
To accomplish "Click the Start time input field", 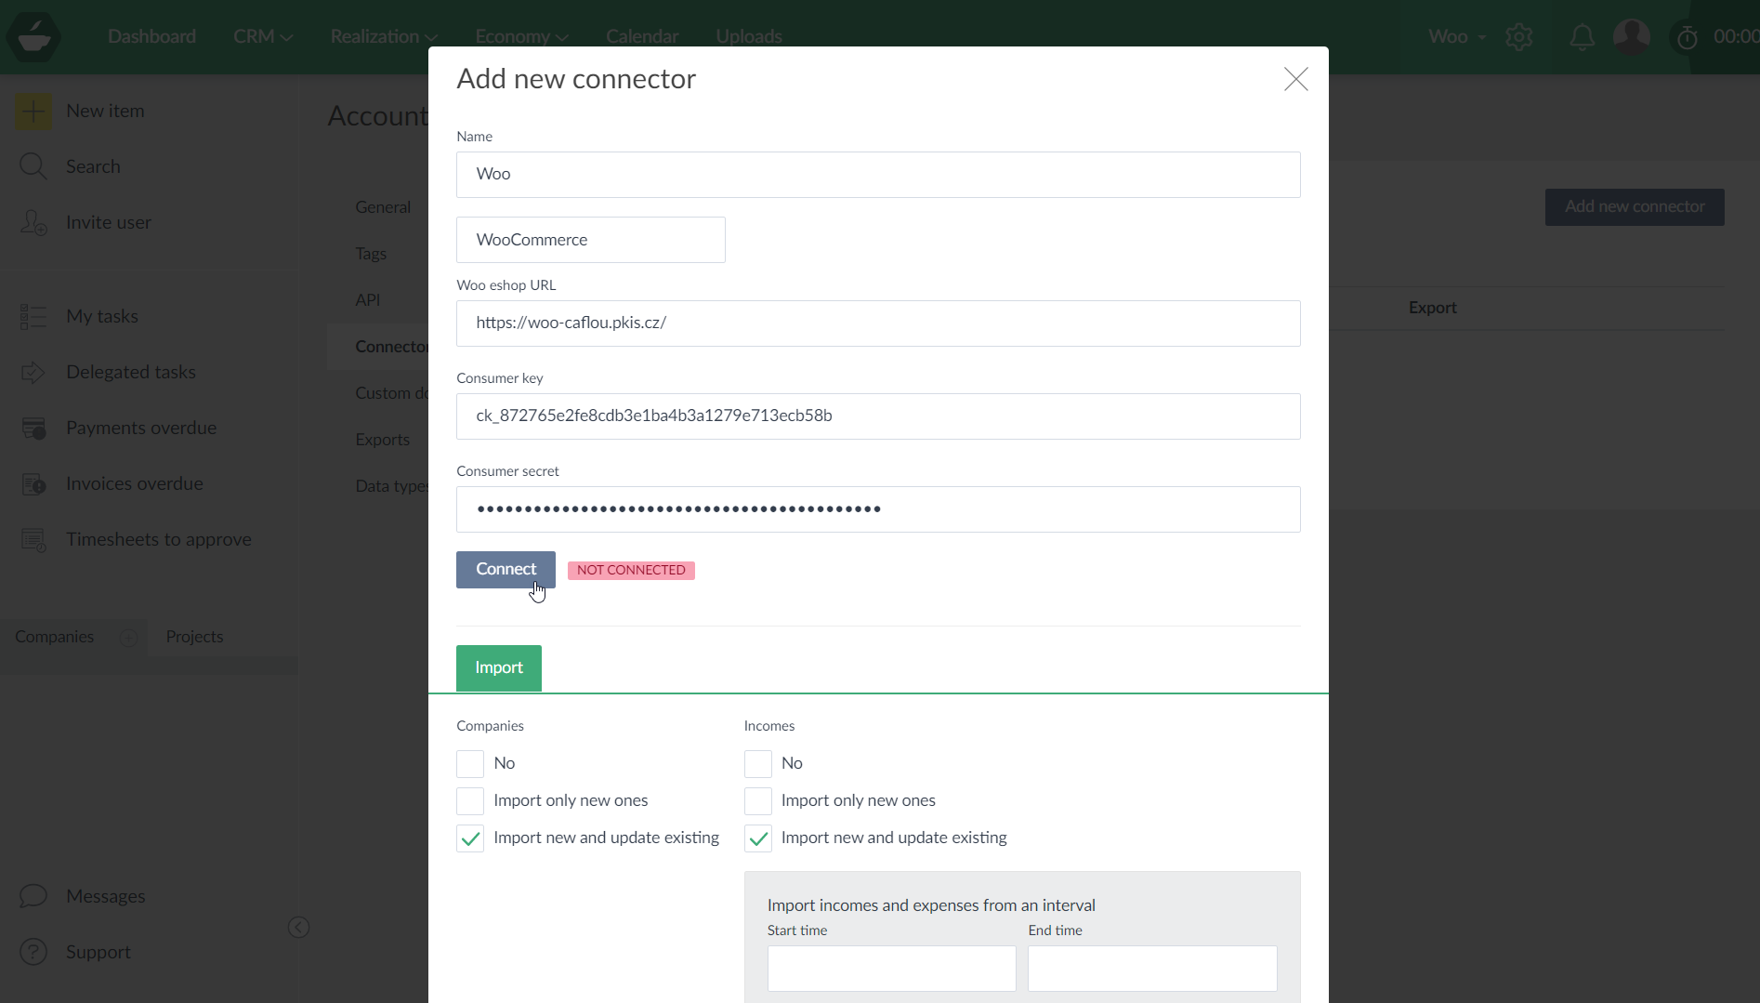I will [890, 968].
